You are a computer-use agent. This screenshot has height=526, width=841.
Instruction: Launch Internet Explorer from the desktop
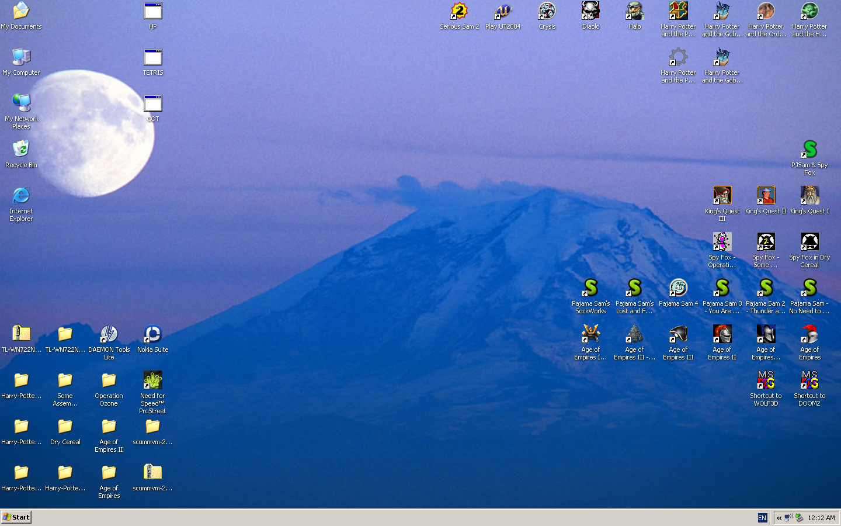pyautogui.click(x=21, y=203)
